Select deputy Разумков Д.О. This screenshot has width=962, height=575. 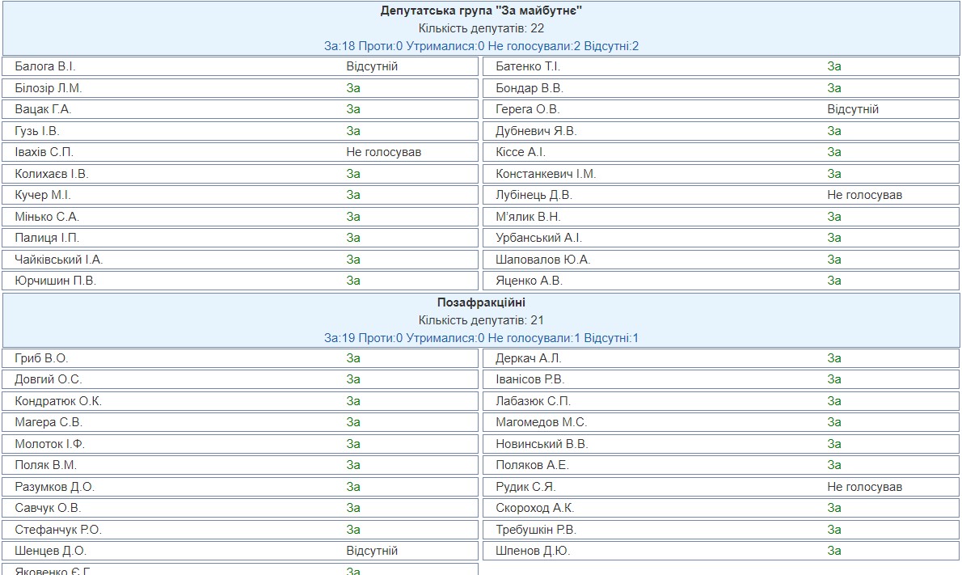click(55, 487)
